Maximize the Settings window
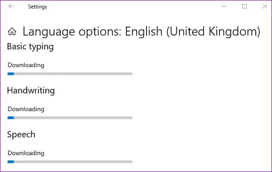The image size is (272, 172). (x=244, y=6)
